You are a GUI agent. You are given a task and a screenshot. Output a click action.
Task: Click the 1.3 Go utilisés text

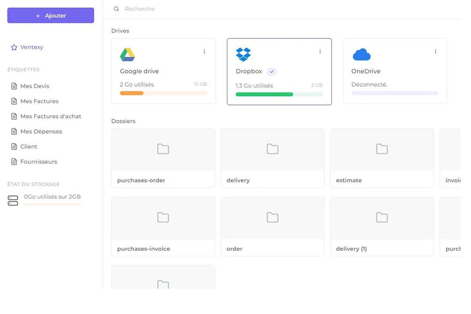tap(254, 86)
